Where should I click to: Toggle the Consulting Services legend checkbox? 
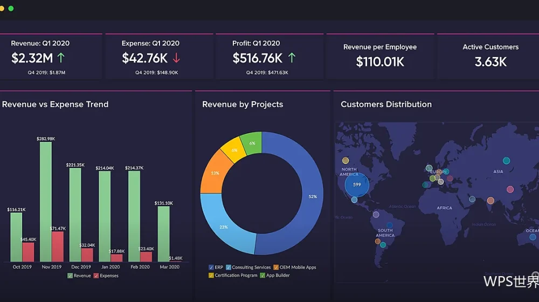tap(228, 267)
